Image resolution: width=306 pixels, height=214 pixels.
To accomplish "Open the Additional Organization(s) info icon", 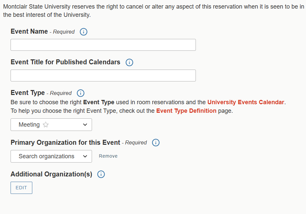I will (101, 174).
